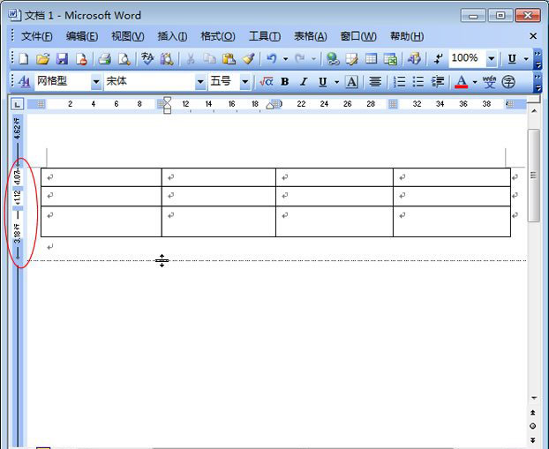Click the 文件(F) menu item
The image size is (549, 449).
(36, 36)
